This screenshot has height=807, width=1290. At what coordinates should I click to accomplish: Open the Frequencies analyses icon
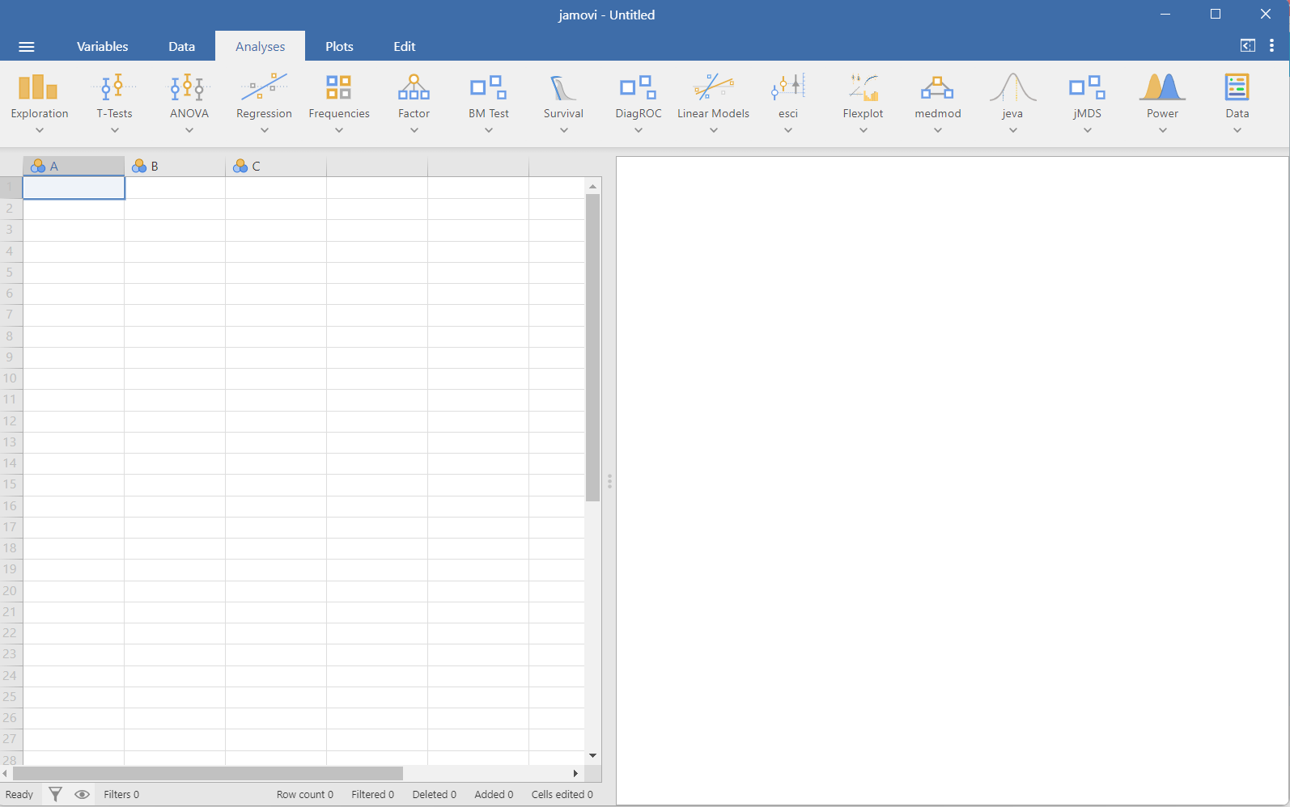click(x=338, y=87)
